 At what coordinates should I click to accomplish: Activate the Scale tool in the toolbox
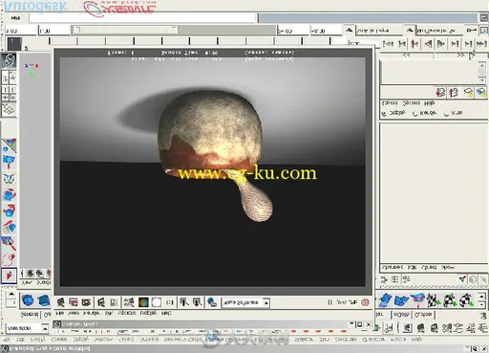click(x=9, y=194)
